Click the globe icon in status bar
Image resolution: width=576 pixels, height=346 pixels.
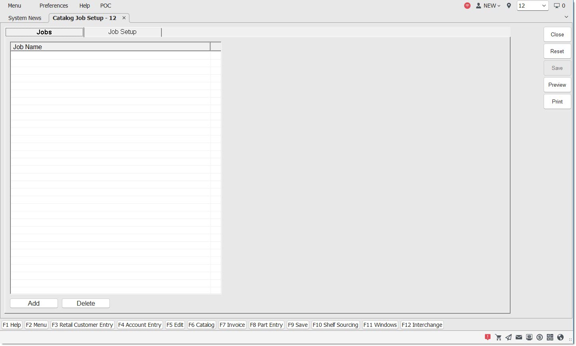pyautogui.click(x=560, y=337)
